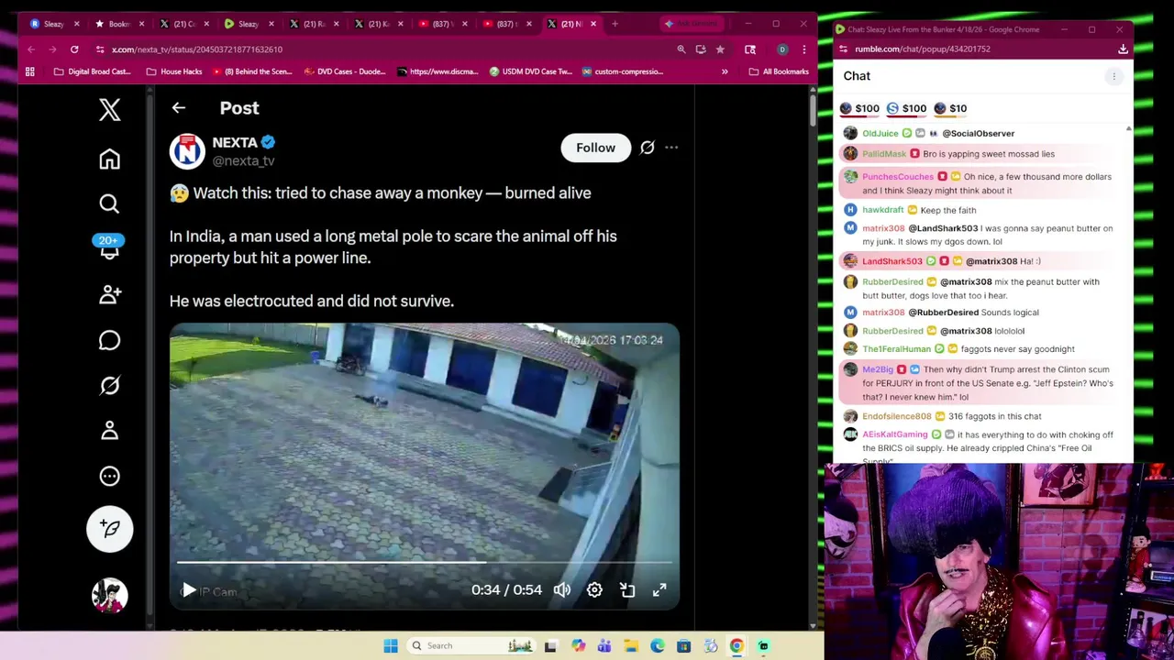Click the $10 rant chip
Viewport: 1174px width, 660px height.
[950, 108]
